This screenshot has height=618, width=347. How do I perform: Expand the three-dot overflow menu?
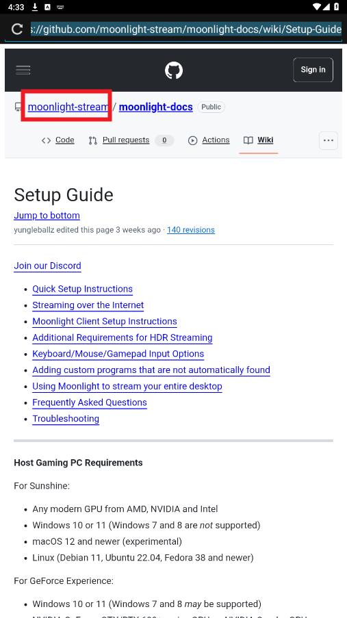pos(328,140)
